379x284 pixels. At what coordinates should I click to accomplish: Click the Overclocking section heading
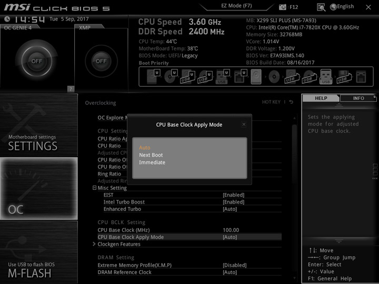coord(101,103)
